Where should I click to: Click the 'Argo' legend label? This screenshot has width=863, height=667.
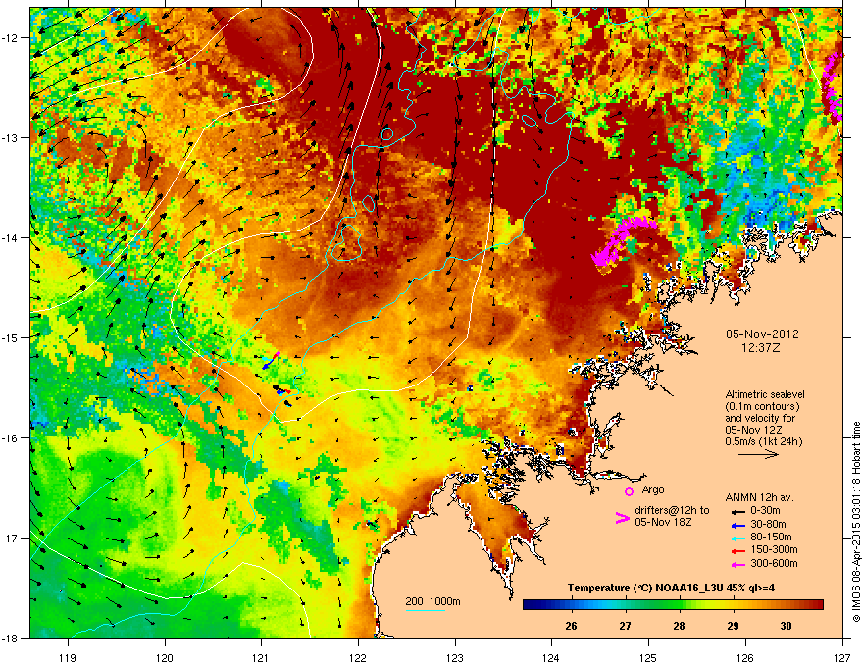point(653,489)
